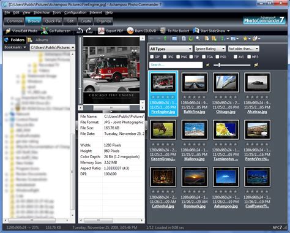Viewport: 290px width, 233px height.
Task: Switch to the Common tab
Action: tap(14, 21)
